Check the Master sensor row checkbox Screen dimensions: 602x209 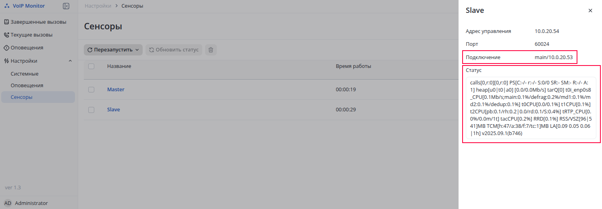91,90
